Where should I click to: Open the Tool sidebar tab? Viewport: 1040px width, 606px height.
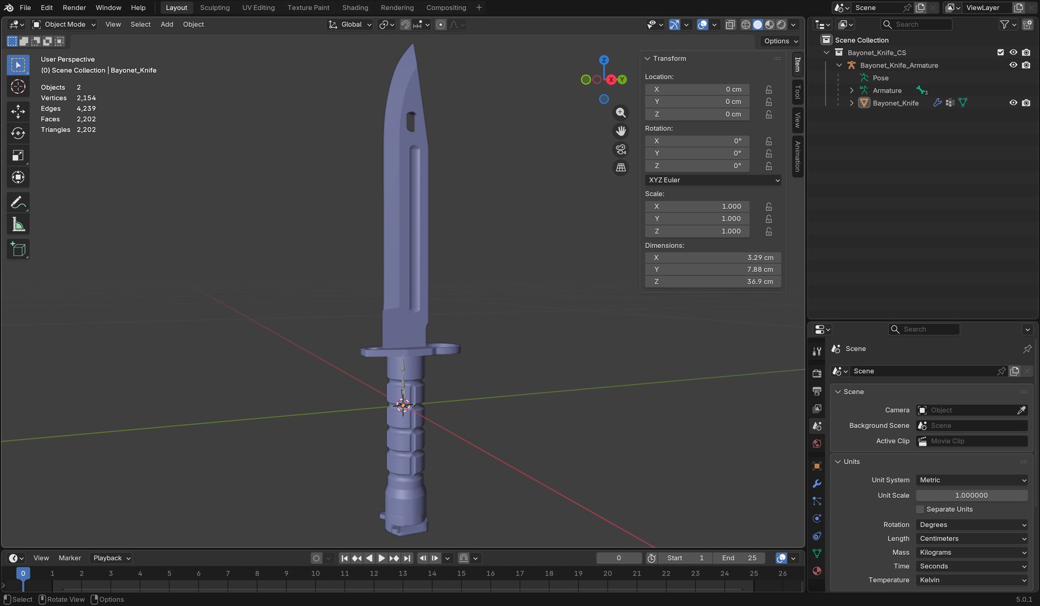(797, 92)
